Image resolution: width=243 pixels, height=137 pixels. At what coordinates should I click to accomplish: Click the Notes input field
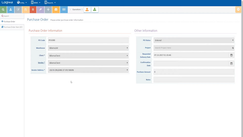pos(194,80)
